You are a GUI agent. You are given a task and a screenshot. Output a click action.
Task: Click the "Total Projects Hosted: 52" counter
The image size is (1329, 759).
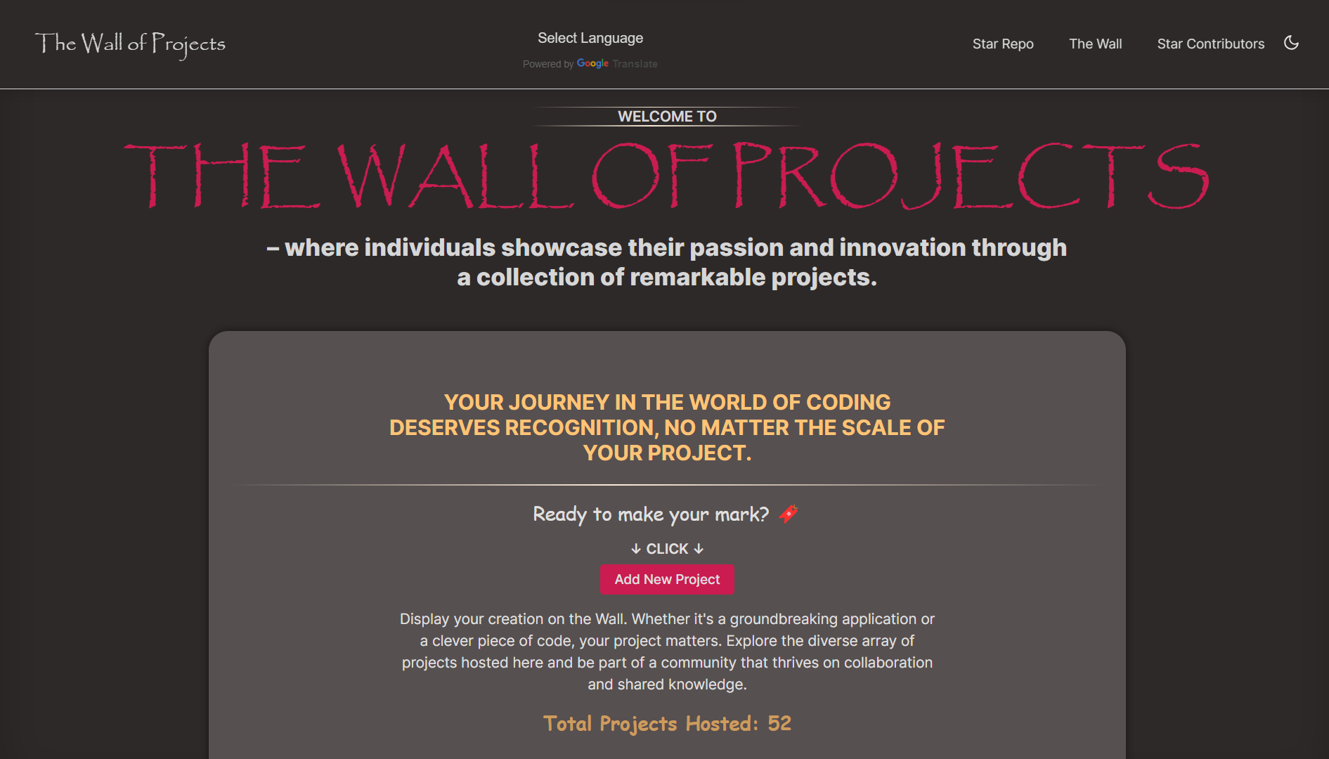tap(667, 723)
